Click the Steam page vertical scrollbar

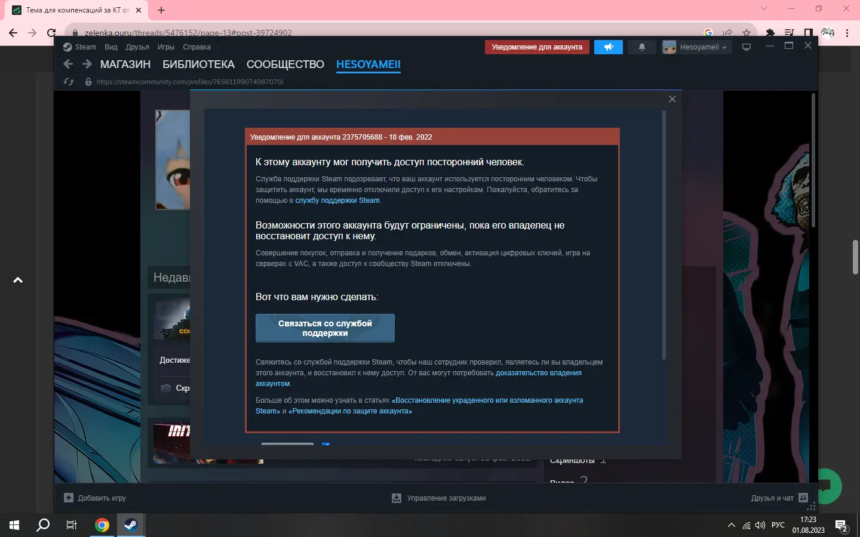click(x=813, y=160)
